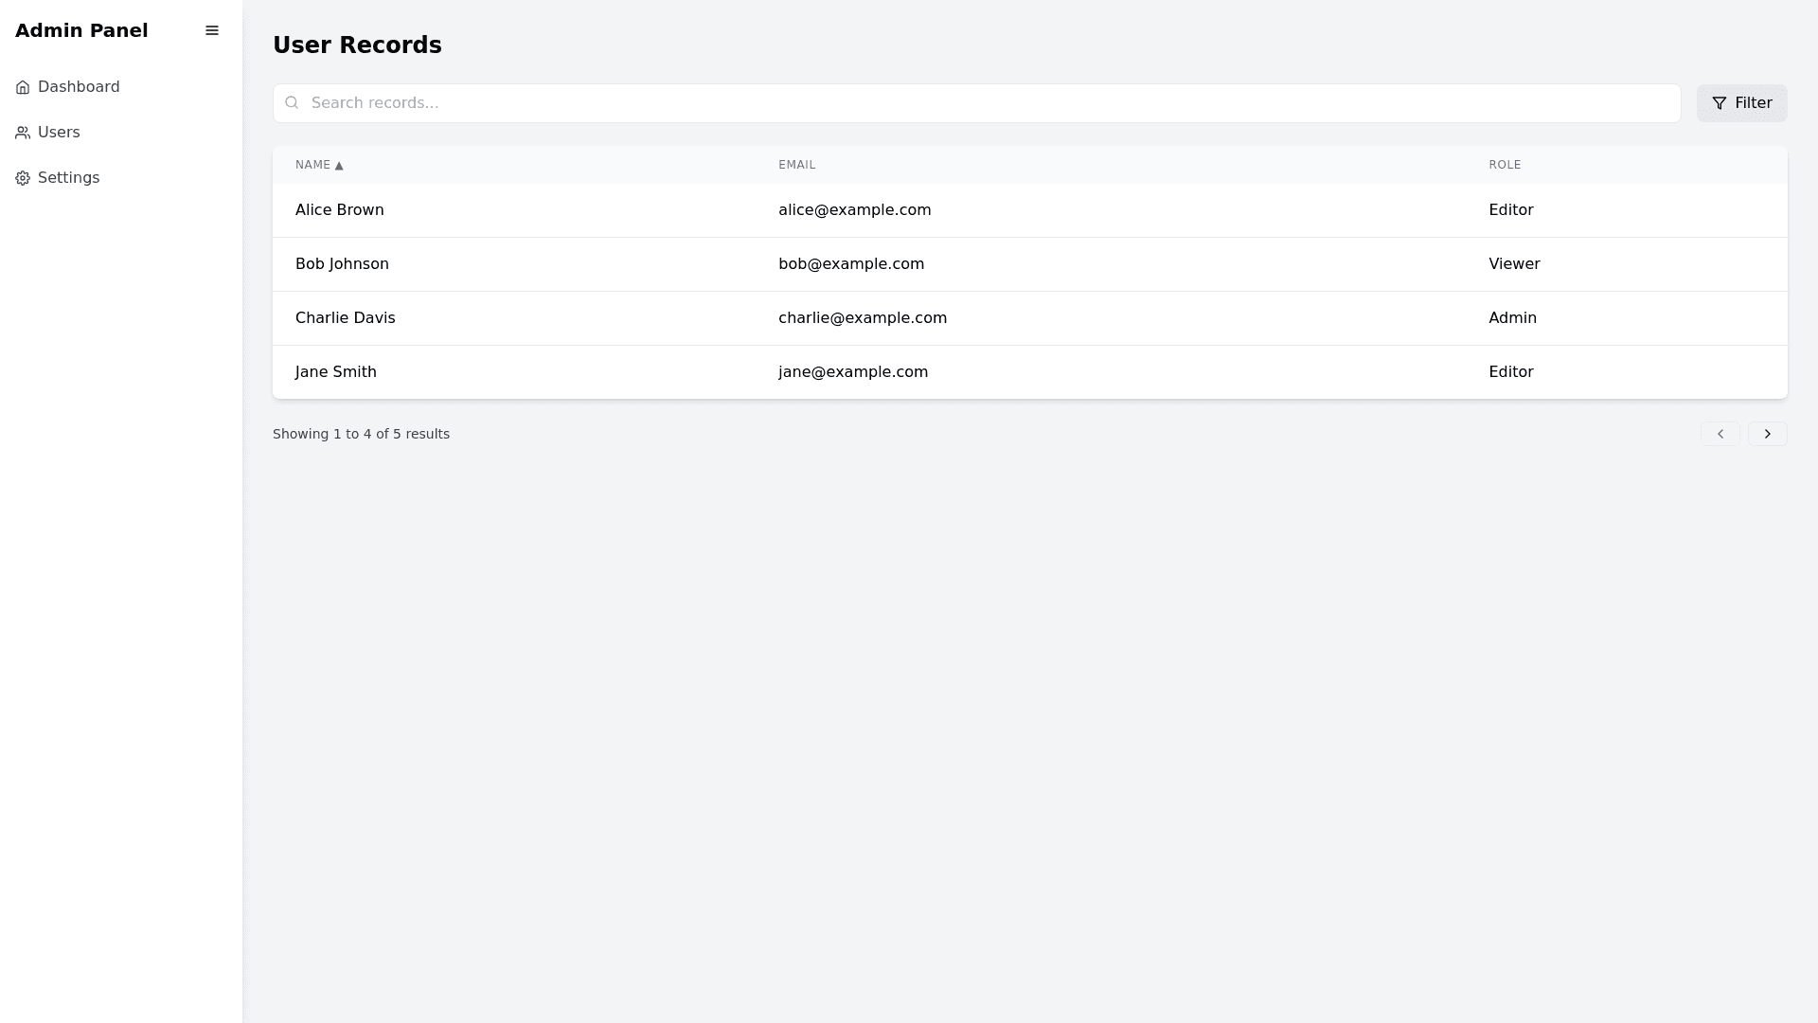Focus the Search records field

[x=985, y=103]
